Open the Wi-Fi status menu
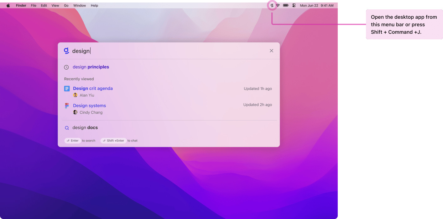The height and width of the screenshot is (219, 443). (x=278, y=5)
